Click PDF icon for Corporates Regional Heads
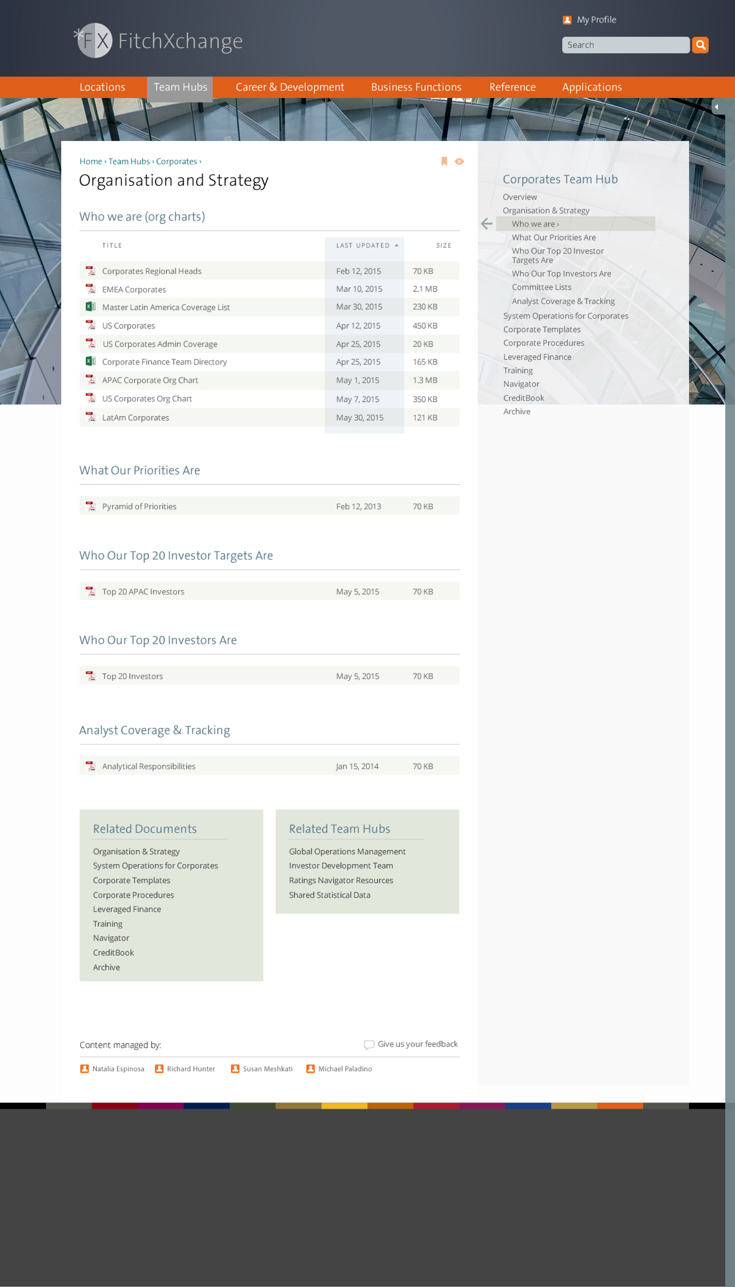Image resolution: width=735 pixels, height=1287 pixels. click(91, 271)
